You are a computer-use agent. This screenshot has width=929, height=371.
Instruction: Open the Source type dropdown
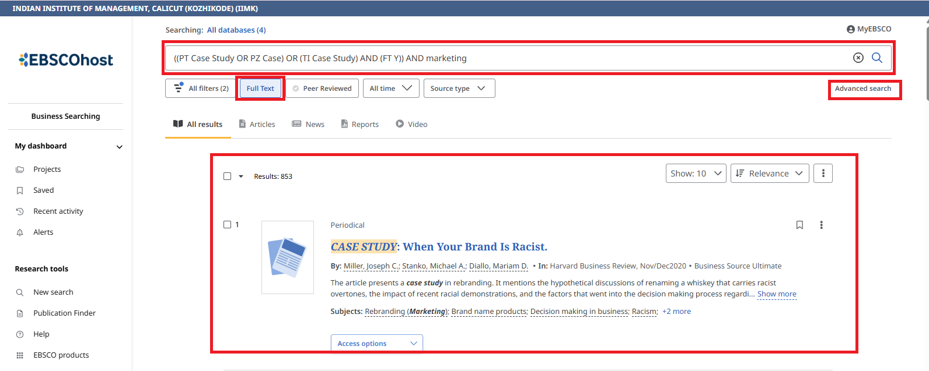coord(459,89)
